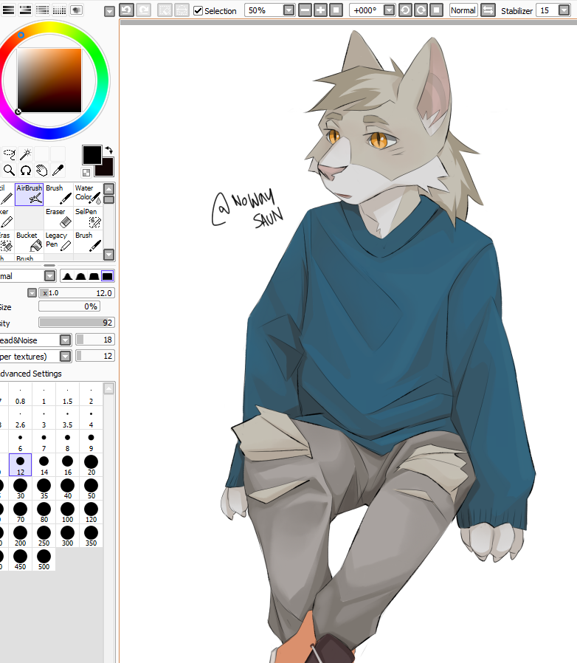Screen dimensions: 577x663
Task: Swap foreground and background colors arrow
Action: (x=109, y=150)
